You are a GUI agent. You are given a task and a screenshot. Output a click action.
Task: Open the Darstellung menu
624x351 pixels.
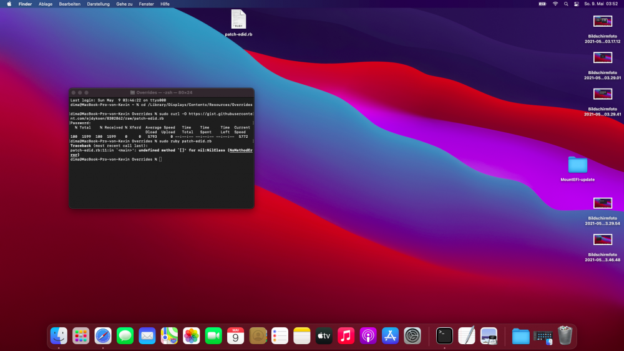click(x=99, y=4)
